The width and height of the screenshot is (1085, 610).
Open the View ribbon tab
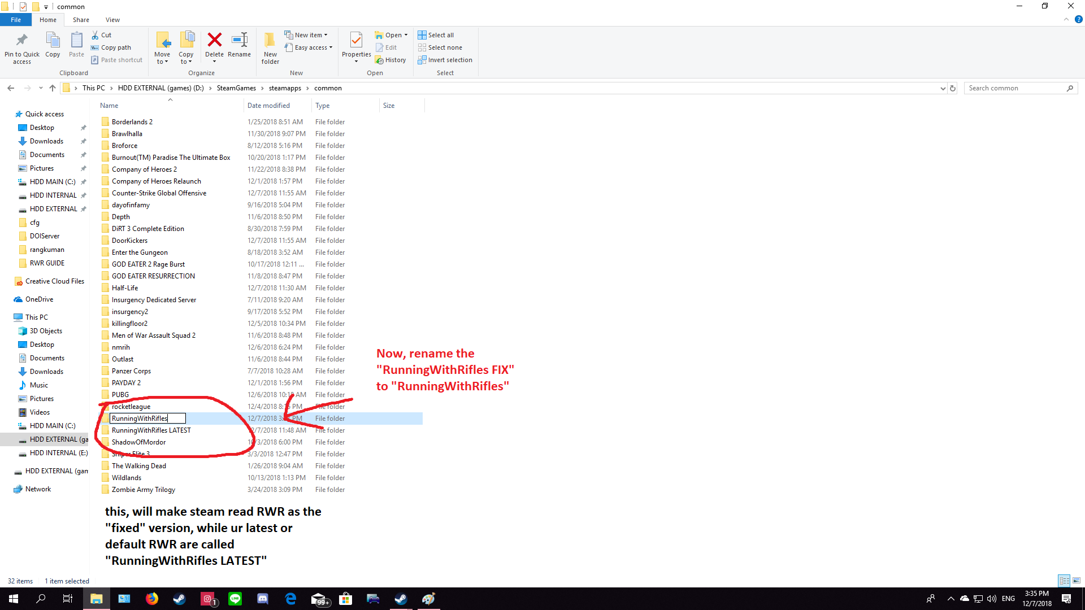point(112,20)
